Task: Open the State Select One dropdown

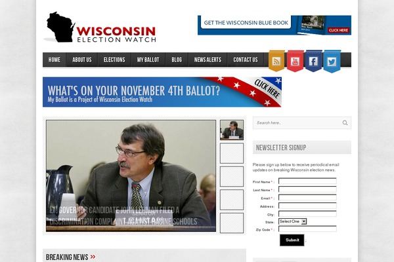Action: coord(292,221)
